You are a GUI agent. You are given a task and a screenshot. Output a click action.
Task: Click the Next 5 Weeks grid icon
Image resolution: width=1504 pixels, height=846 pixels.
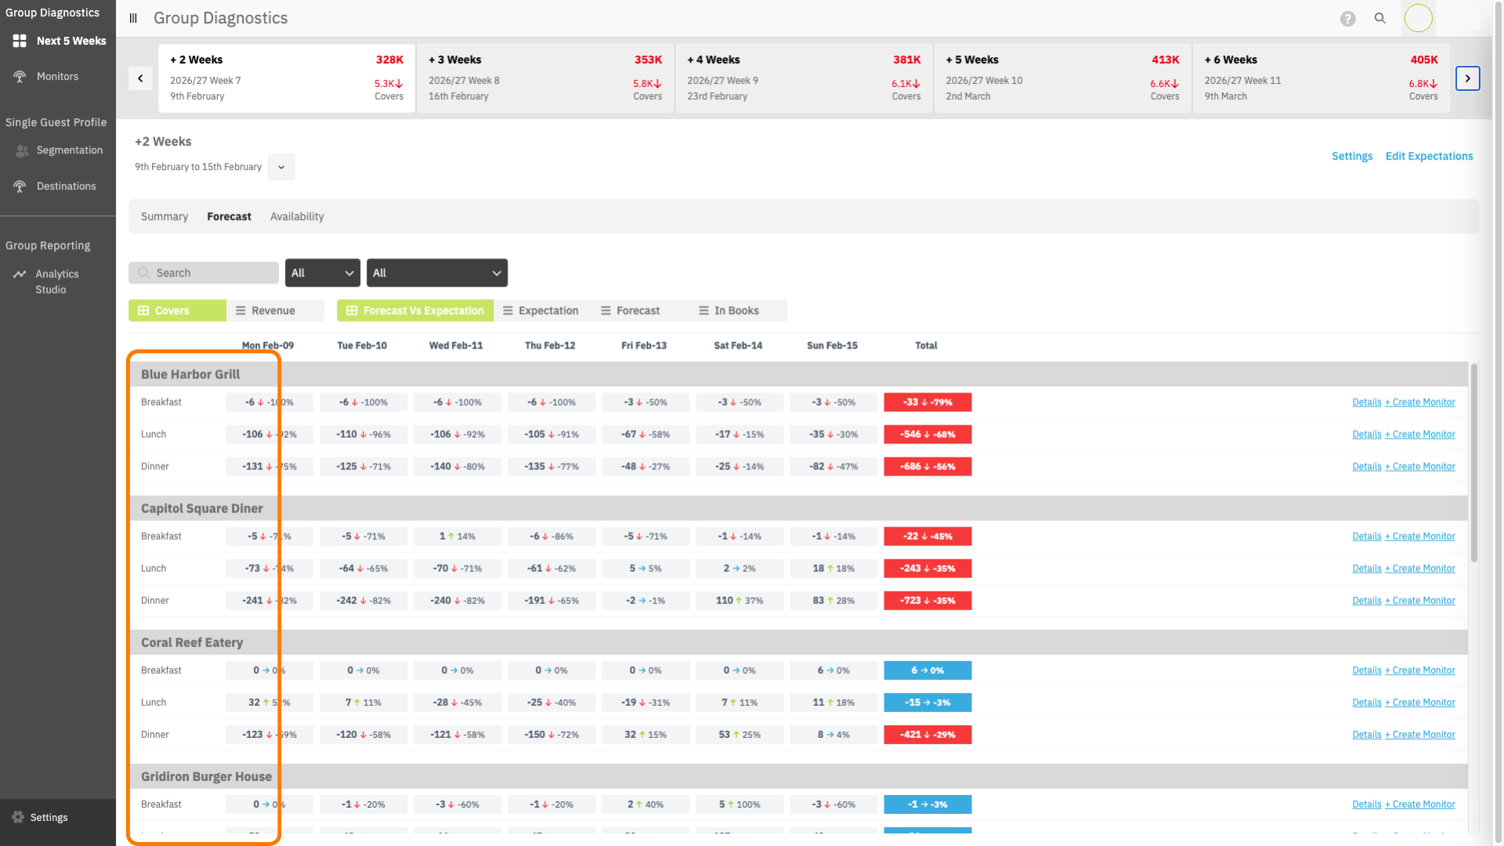click(x=20, y=41)
